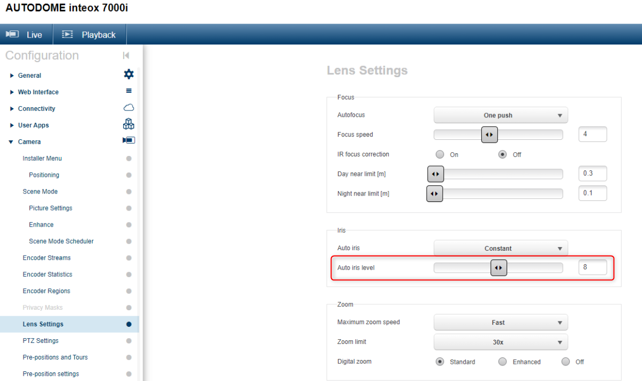Open the PTZ Settings page
Viewport: 642px width, 381px height.
click(41, 341)
